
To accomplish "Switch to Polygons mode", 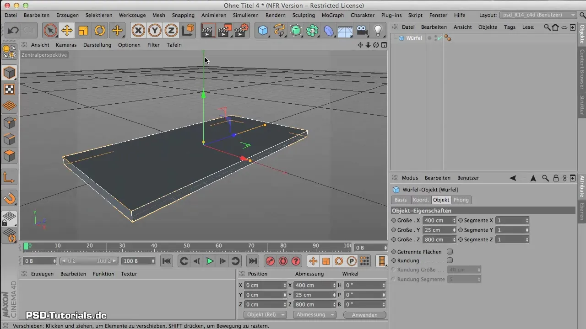I will click(10, 156).
